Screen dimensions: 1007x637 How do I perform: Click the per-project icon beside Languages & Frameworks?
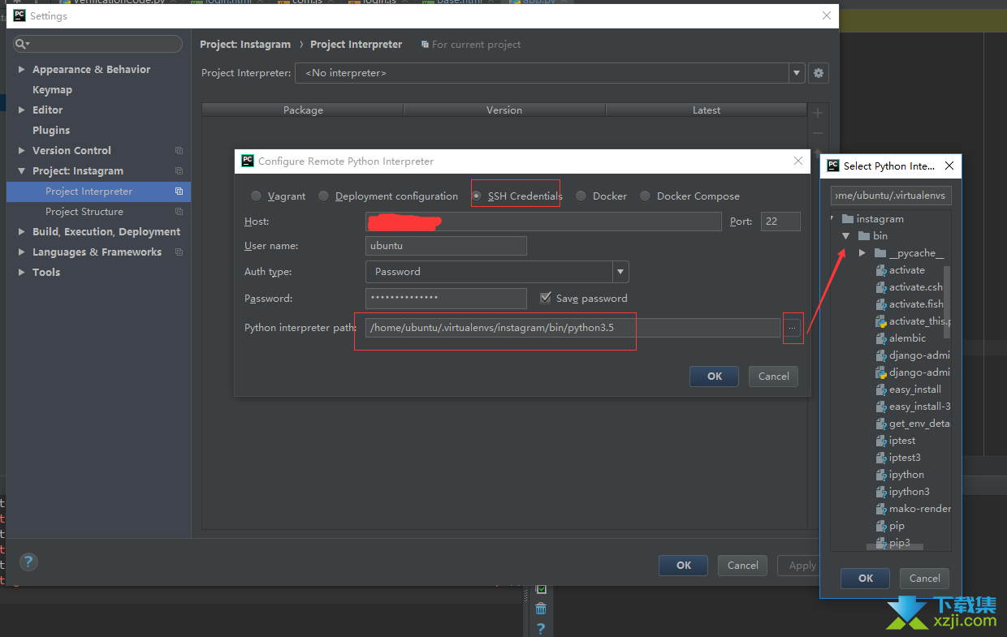pos(179,252)
